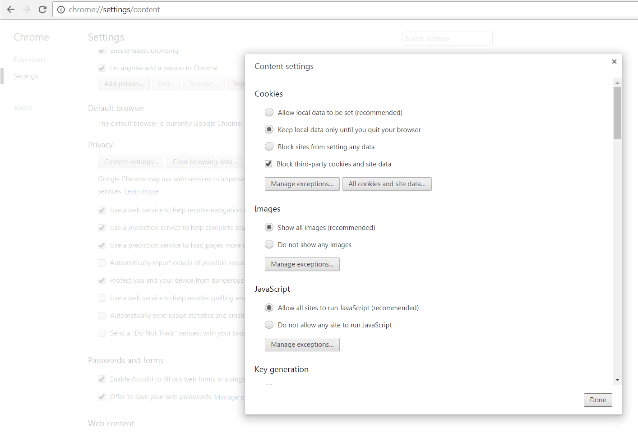638x432 pixels.
Task: Close the Content settings dialog with X
Action: 614,61
